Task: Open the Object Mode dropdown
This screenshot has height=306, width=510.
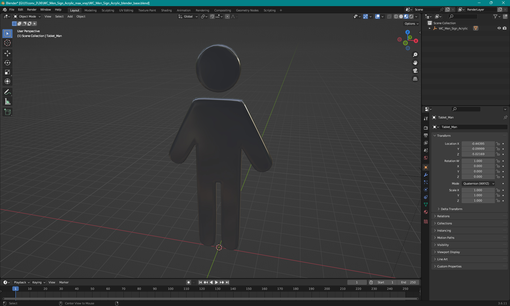Action: (27, 16)
